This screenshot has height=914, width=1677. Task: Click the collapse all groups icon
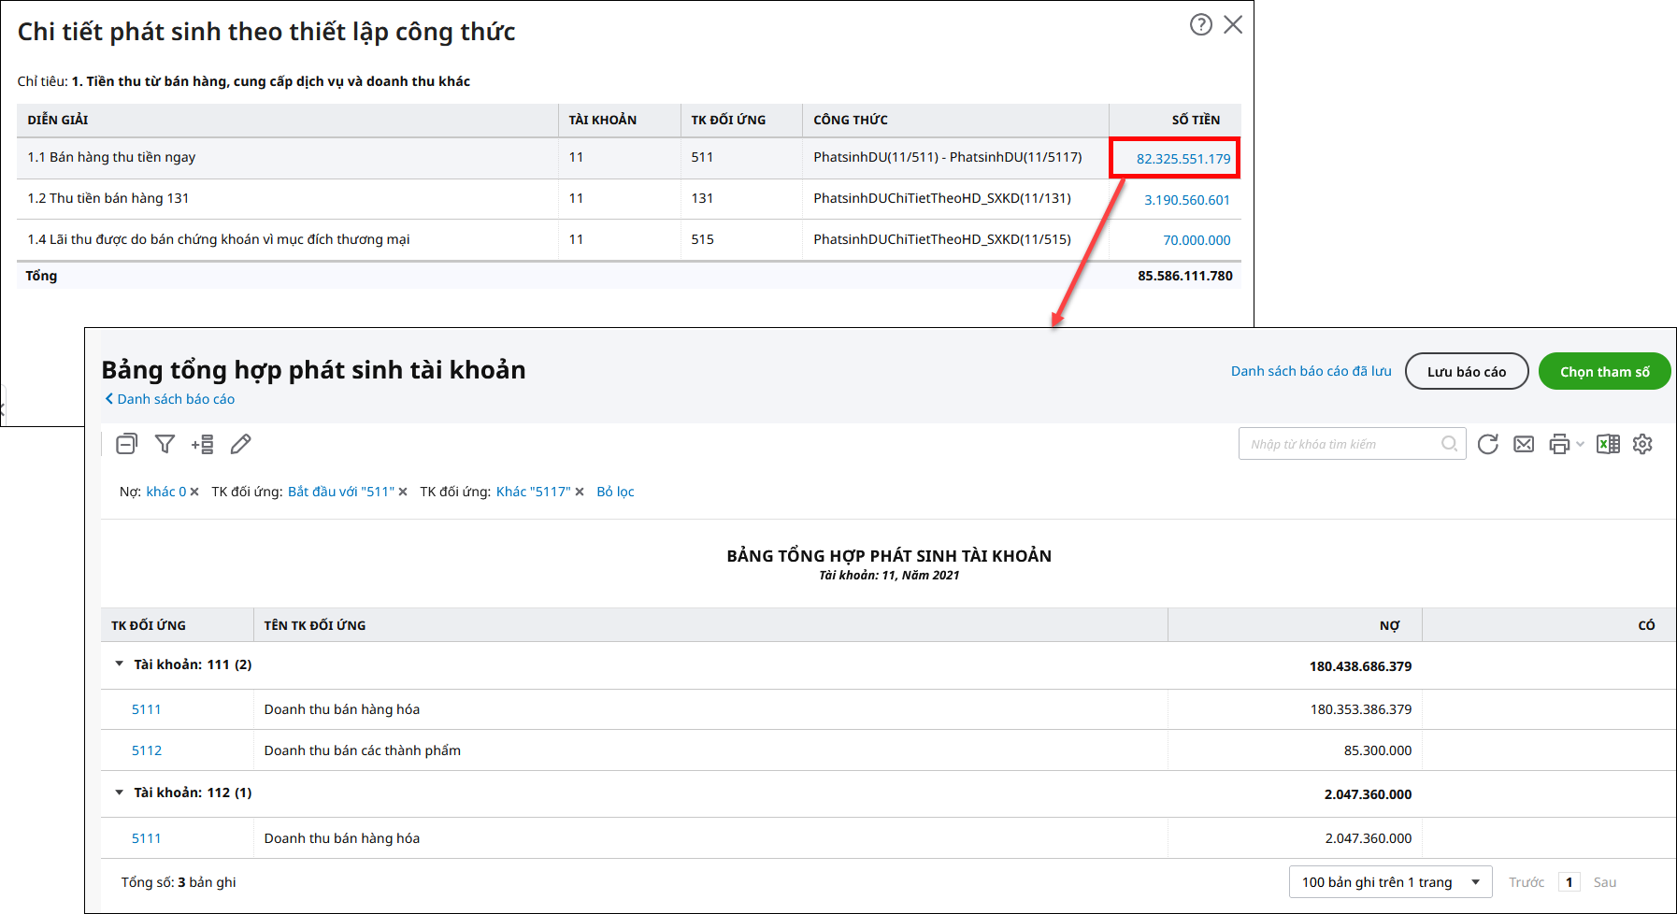126,444
